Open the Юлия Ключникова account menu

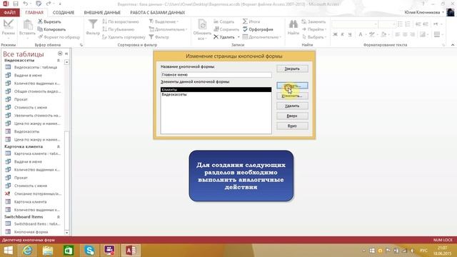(424, 12)
